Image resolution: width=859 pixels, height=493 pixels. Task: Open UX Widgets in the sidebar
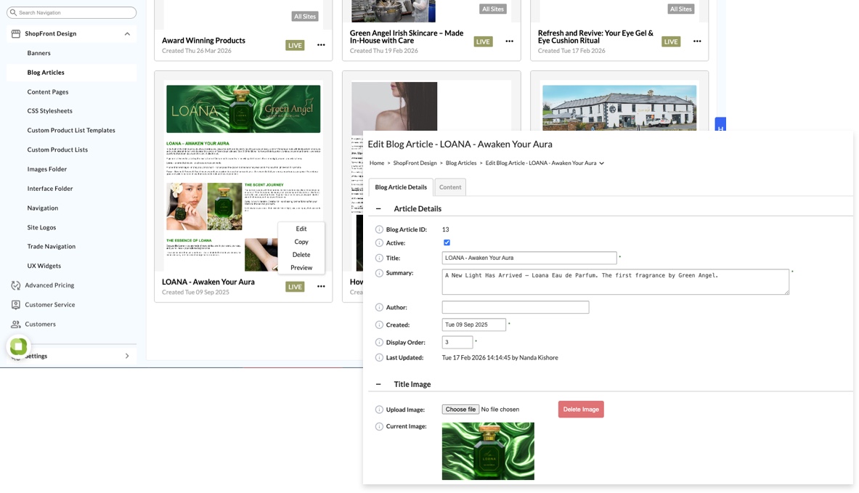[44, 266]
